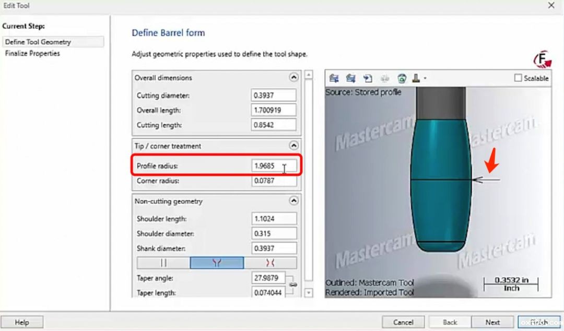Screen dimensions: 564x331
Task: Click the Next button
Action: pos(492,322)
